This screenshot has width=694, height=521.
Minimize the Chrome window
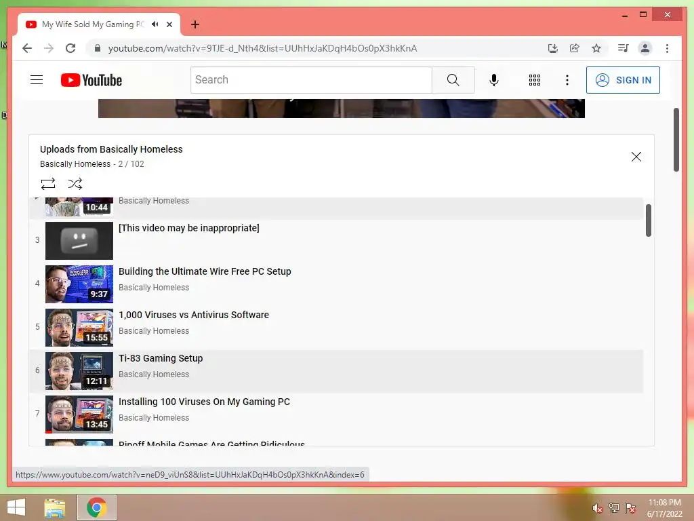pos(624,15)
